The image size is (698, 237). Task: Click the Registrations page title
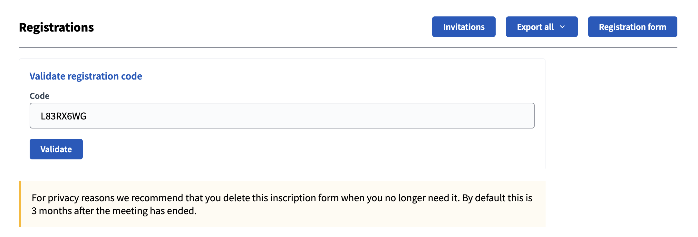56,27
